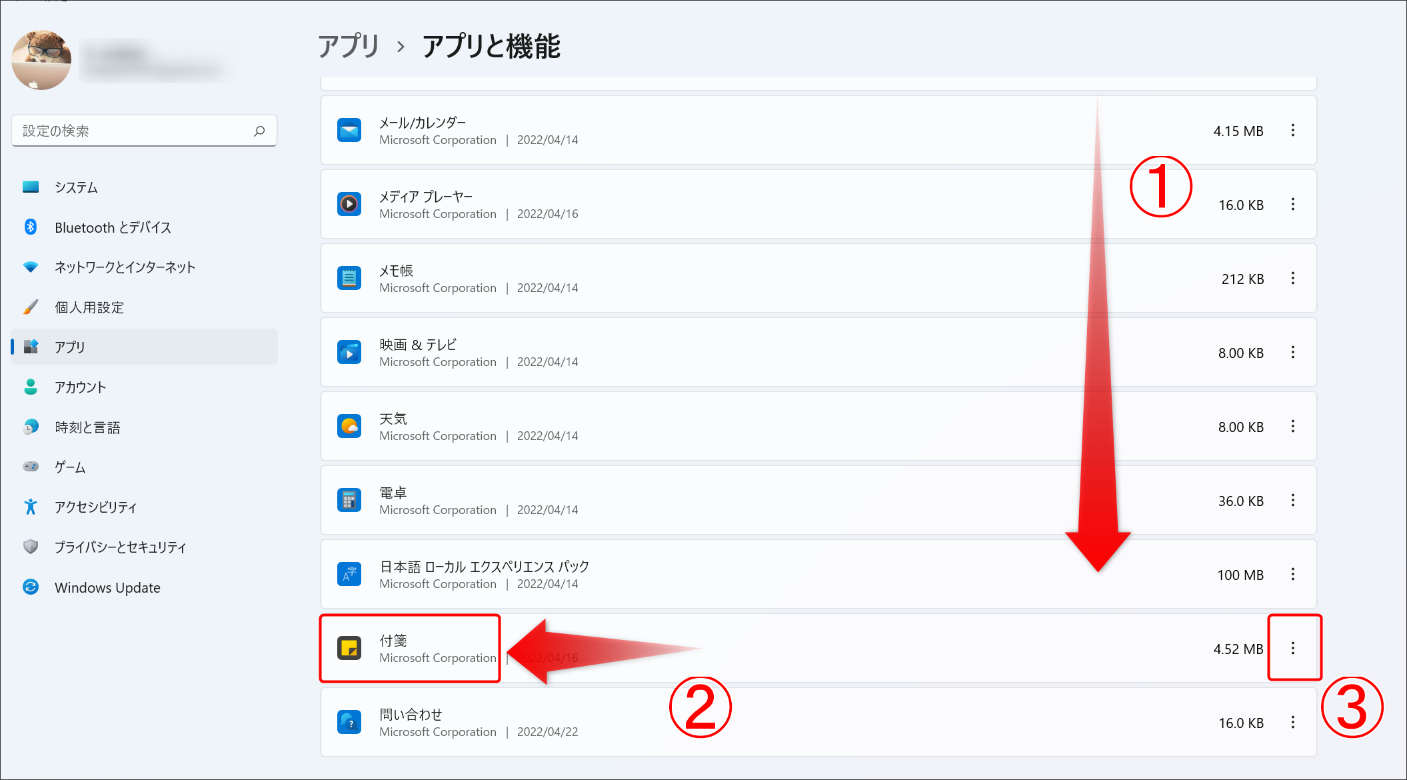
Task: Click the 36.0 KB size value
Action: [x=1241, y=501]
